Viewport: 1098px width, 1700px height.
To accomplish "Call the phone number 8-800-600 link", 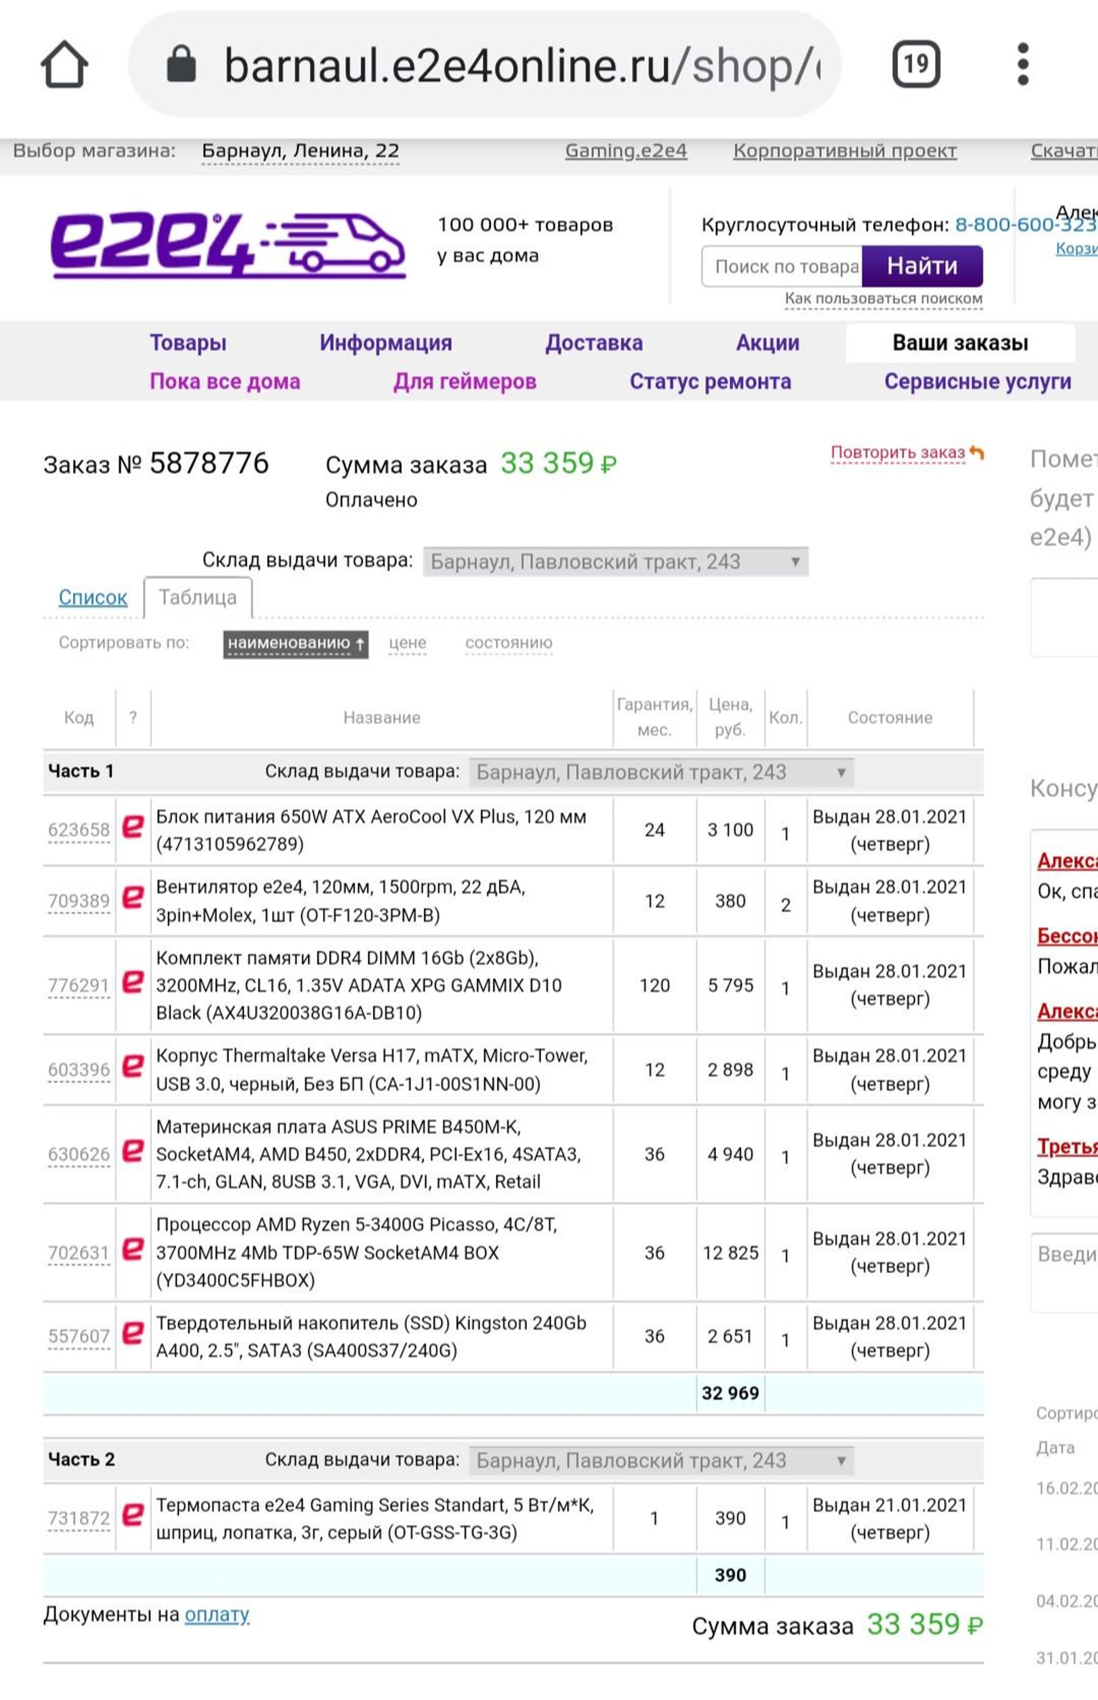I will (1025, 225).
